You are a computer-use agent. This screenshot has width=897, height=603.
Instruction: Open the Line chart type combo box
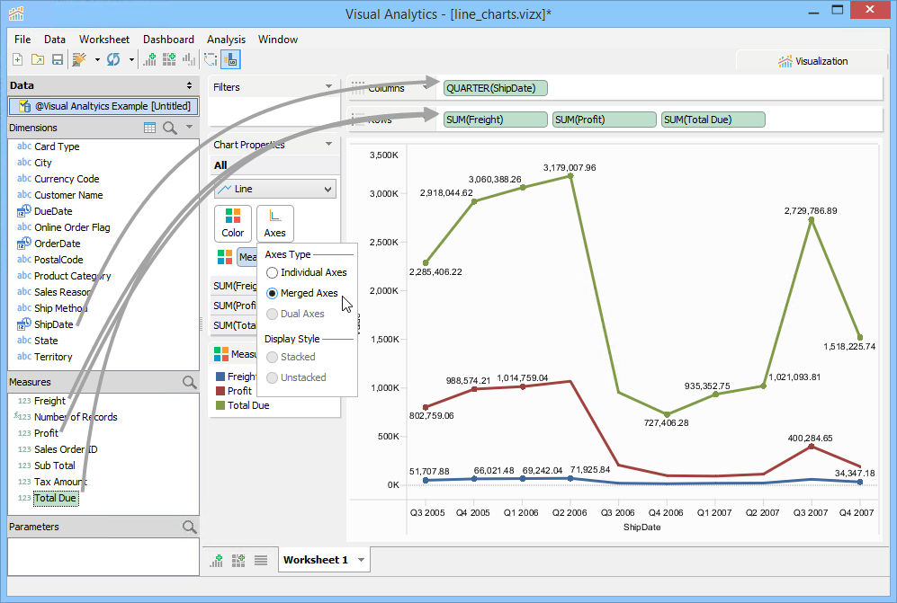tap(275, 190)
